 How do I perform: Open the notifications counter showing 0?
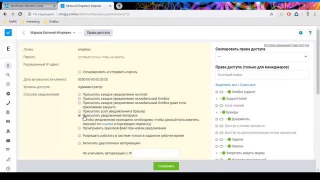[x=8, y=65]
